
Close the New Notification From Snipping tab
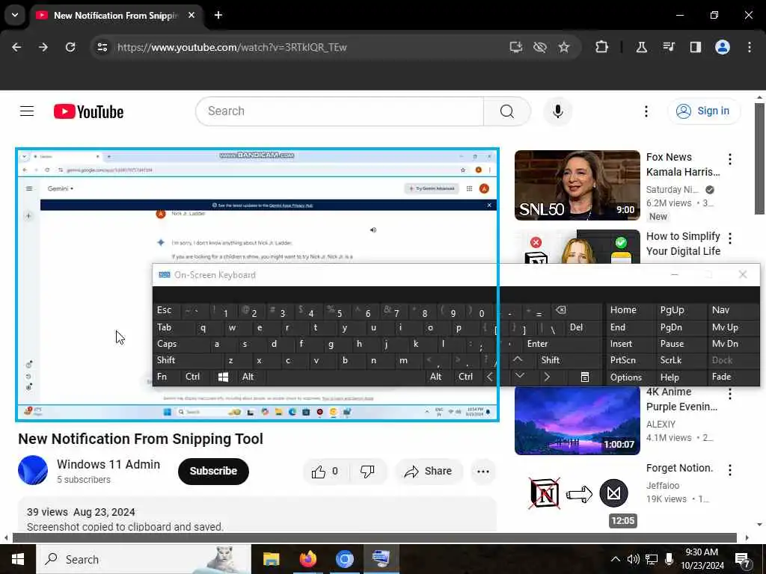[191, 15]
